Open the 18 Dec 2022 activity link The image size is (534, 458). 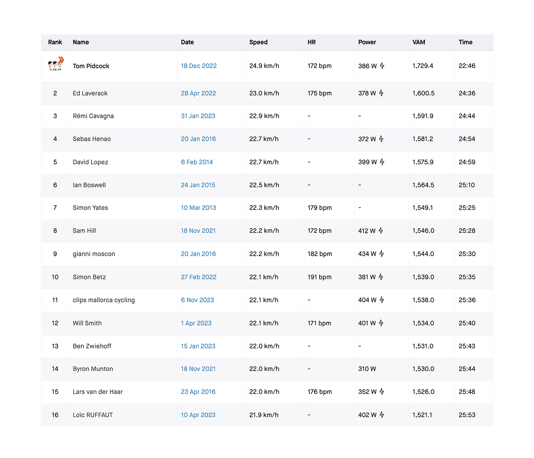199,66
